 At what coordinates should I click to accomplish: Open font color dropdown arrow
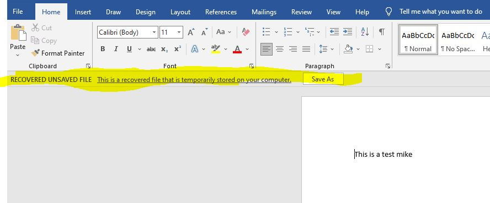click(x=247, y=49)
